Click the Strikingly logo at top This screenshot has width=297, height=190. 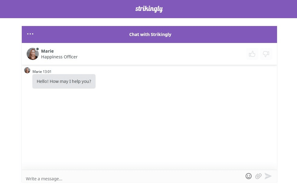click(x=149, y=9)
